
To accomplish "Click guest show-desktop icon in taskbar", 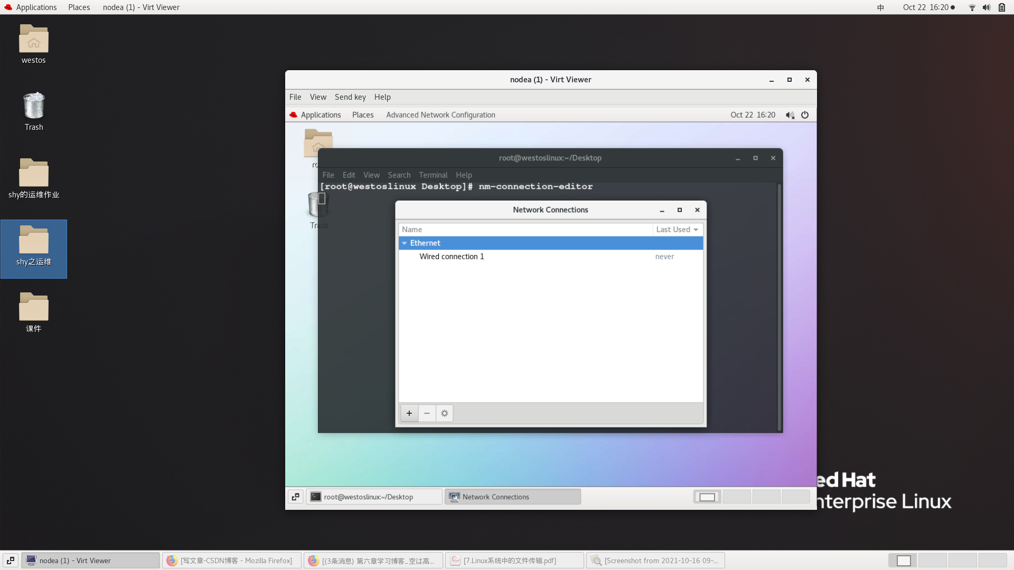I will point(296,497).
